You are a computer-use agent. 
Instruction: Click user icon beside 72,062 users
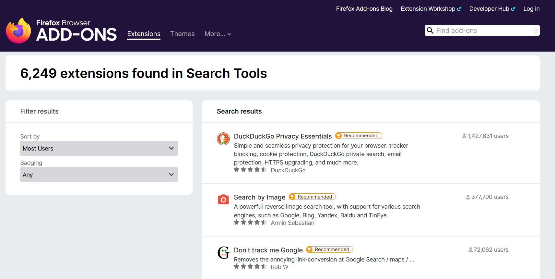coord(470,250)
